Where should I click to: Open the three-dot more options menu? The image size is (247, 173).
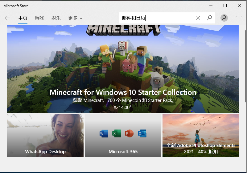pos(239,17)
